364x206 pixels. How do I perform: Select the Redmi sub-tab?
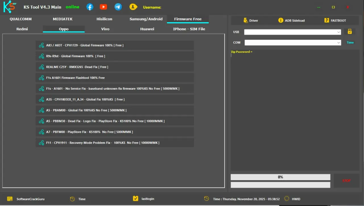22,29
